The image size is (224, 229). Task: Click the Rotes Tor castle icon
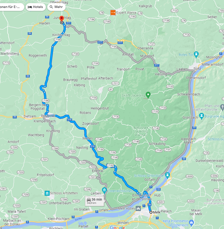pyautogui.click(x=196, y=55)
